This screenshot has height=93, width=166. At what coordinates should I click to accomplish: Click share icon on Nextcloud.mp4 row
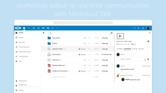point(85,60)
